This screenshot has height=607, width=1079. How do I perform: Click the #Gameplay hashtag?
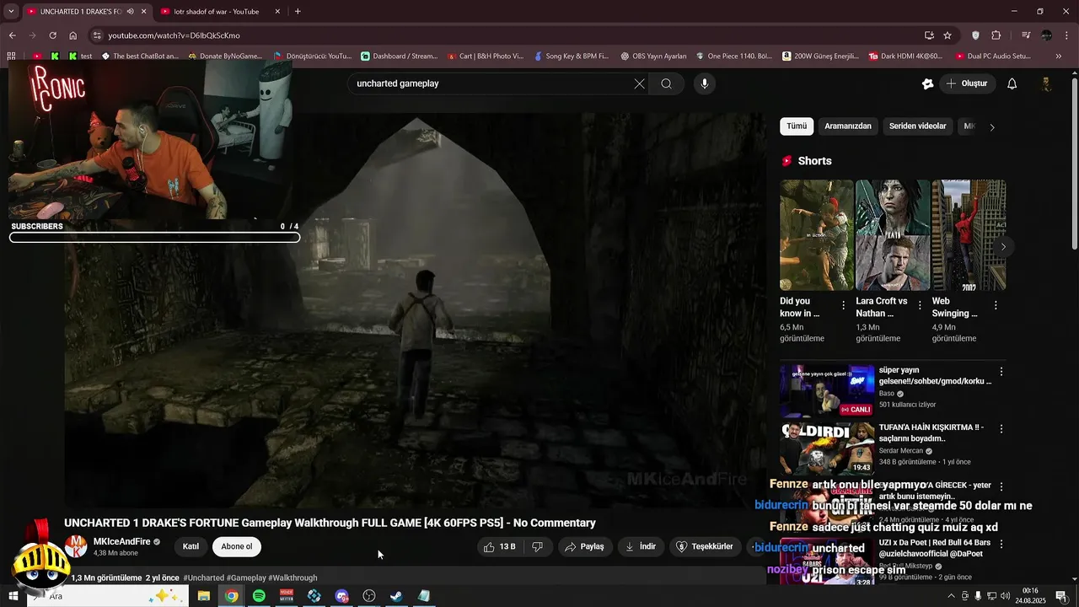[246, 578]
